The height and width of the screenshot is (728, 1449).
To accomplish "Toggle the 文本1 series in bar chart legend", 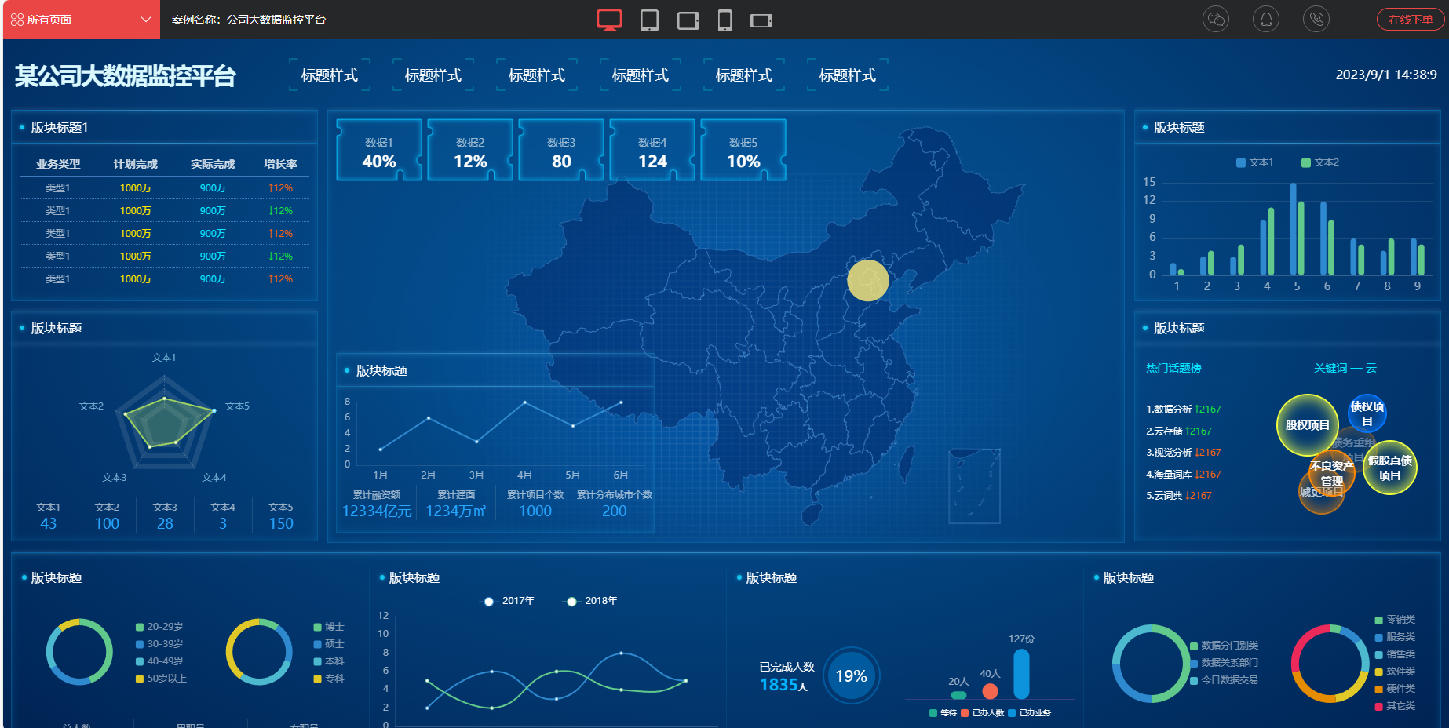I will pyautogui.click(x=1254, y=162).
